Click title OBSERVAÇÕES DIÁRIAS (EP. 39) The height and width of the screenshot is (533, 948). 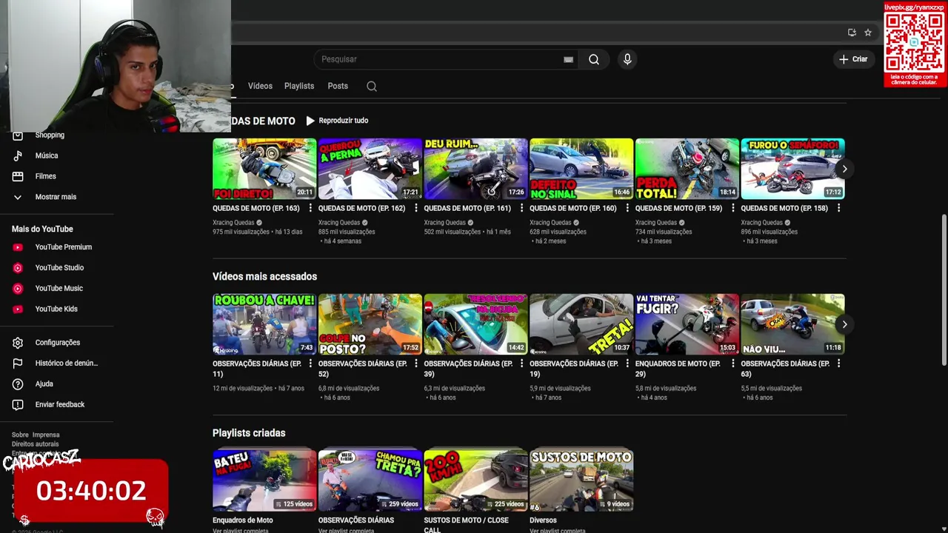(470, 369)
